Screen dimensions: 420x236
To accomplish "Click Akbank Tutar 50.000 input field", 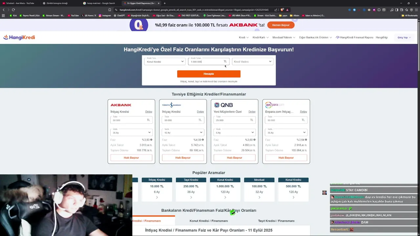I will tap(131, 120).
